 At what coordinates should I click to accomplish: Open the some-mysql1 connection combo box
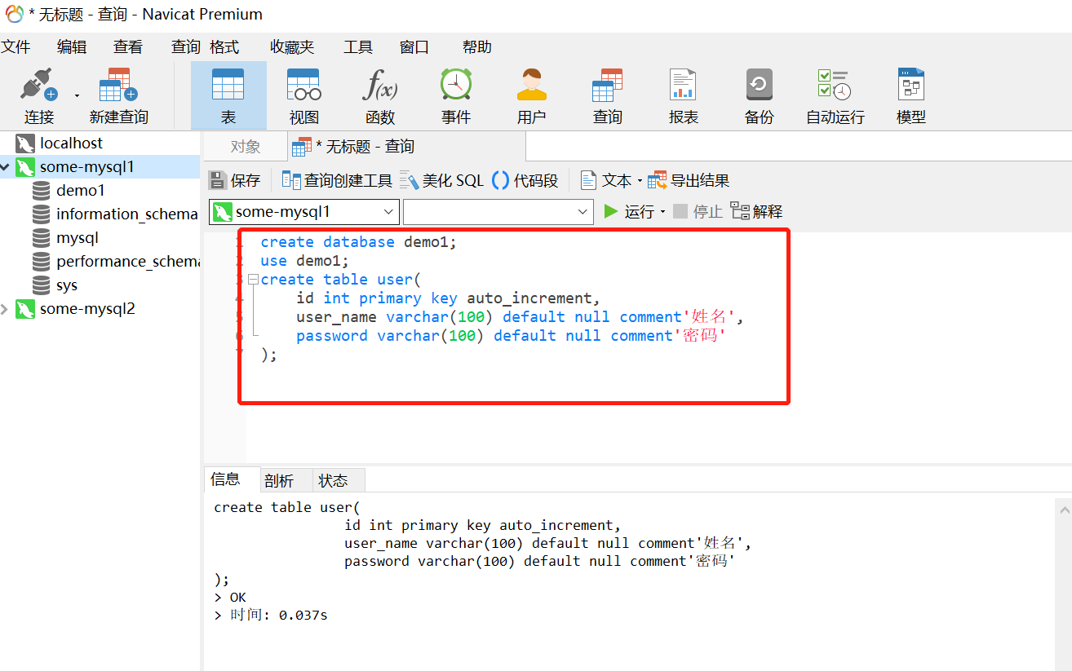click(x=304, y=212)
